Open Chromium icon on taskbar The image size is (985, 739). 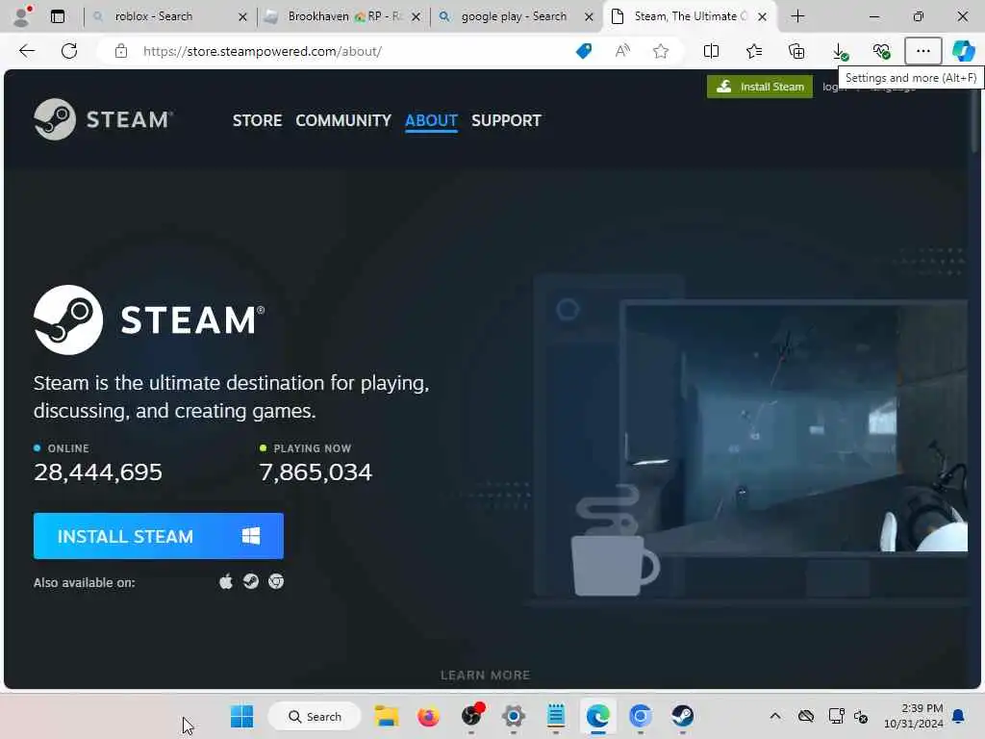[640, 716]
